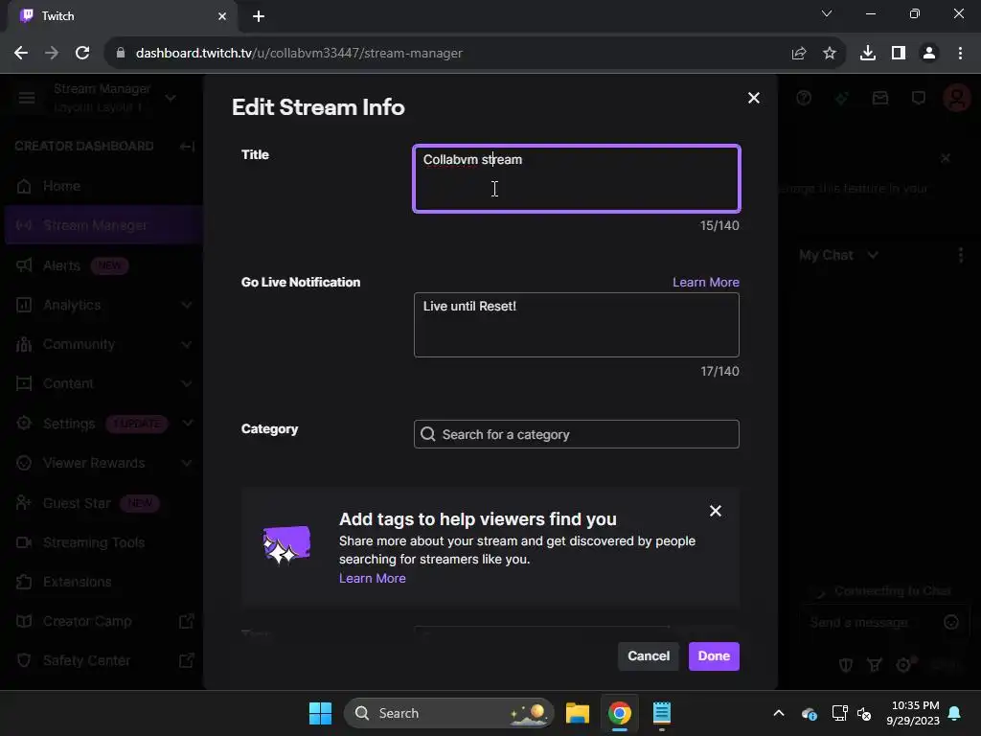Open Learn More link in tags banner
Viewport: 981px width, 736px height.
[373, 578]
